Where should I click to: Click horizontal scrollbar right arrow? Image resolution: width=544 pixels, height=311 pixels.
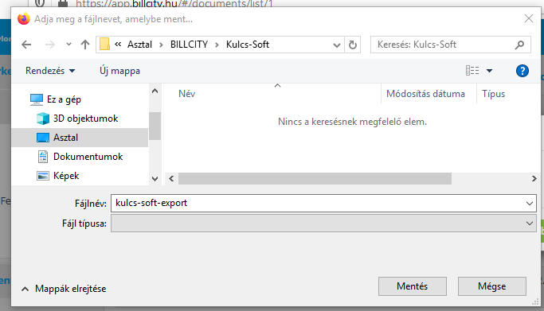(x=534, y=179)
